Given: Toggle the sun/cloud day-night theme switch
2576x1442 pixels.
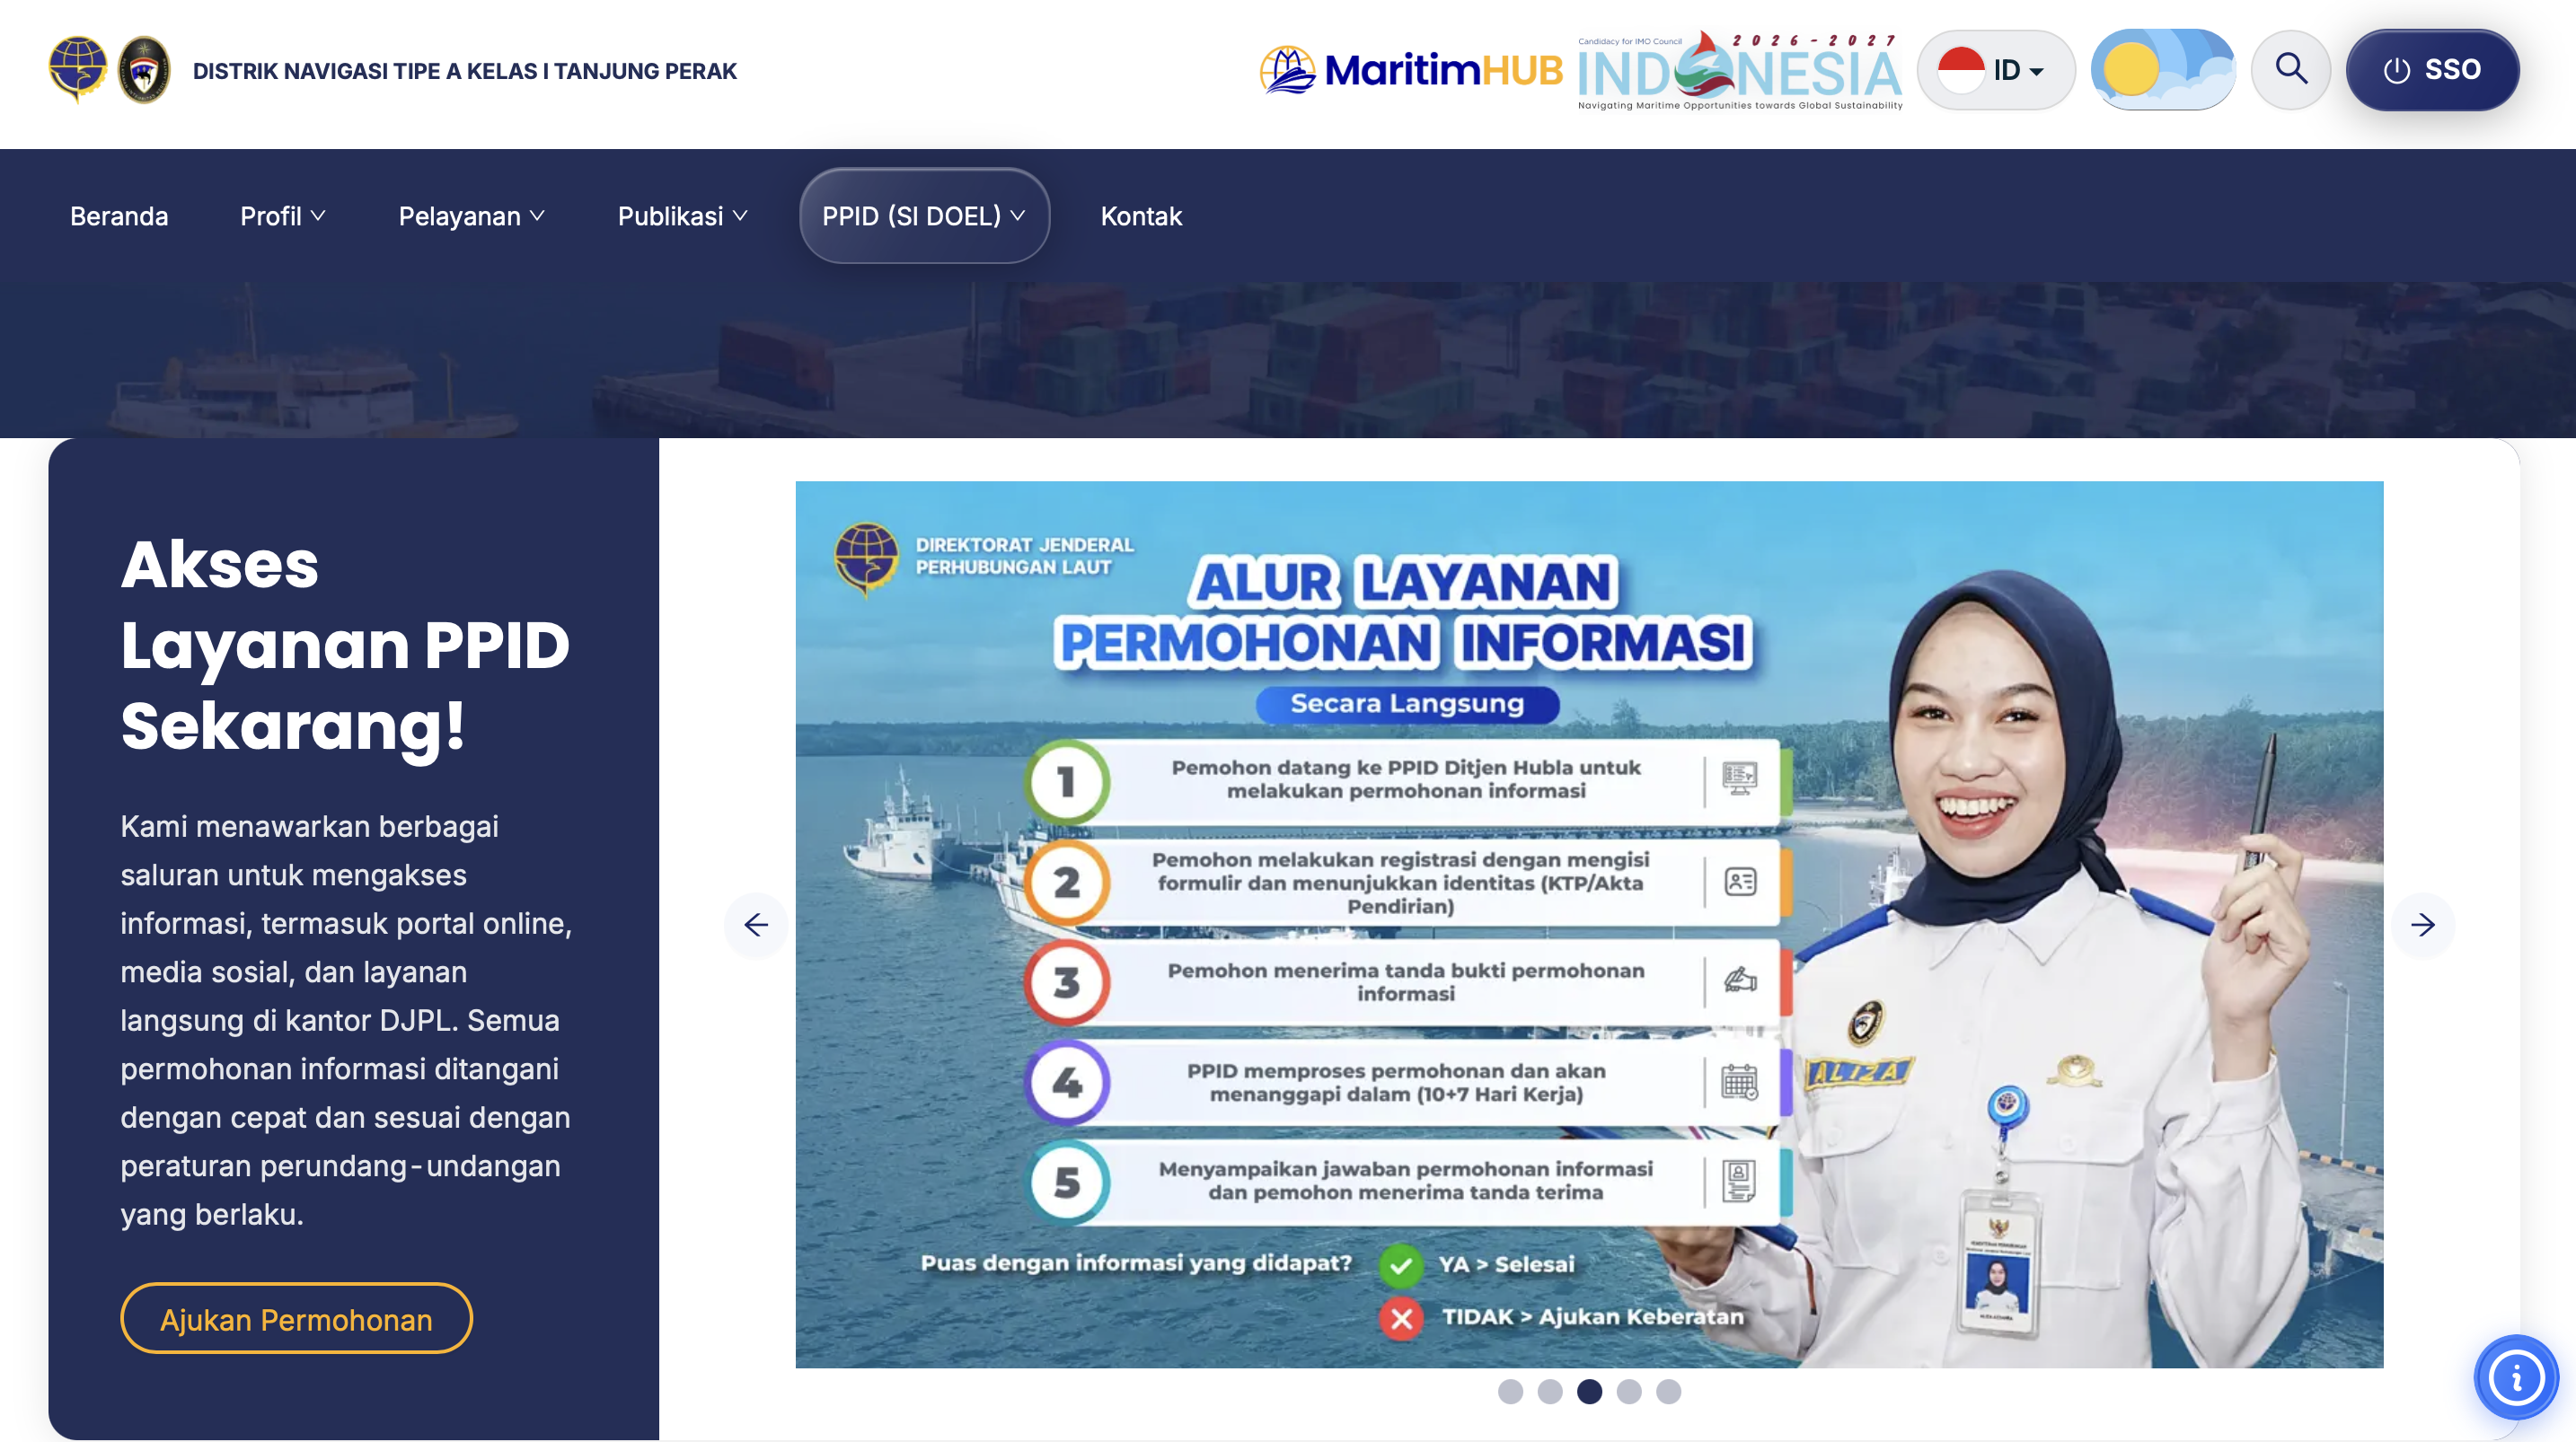Looking at the screenshot, I should (x=2163, y=69).
